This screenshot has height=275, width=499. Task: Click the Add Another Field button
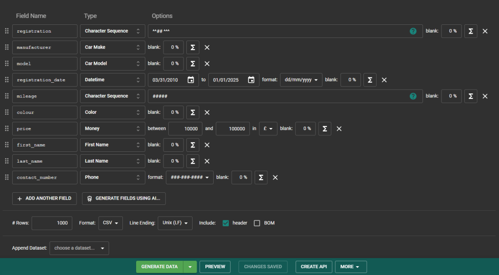[44, 199]
